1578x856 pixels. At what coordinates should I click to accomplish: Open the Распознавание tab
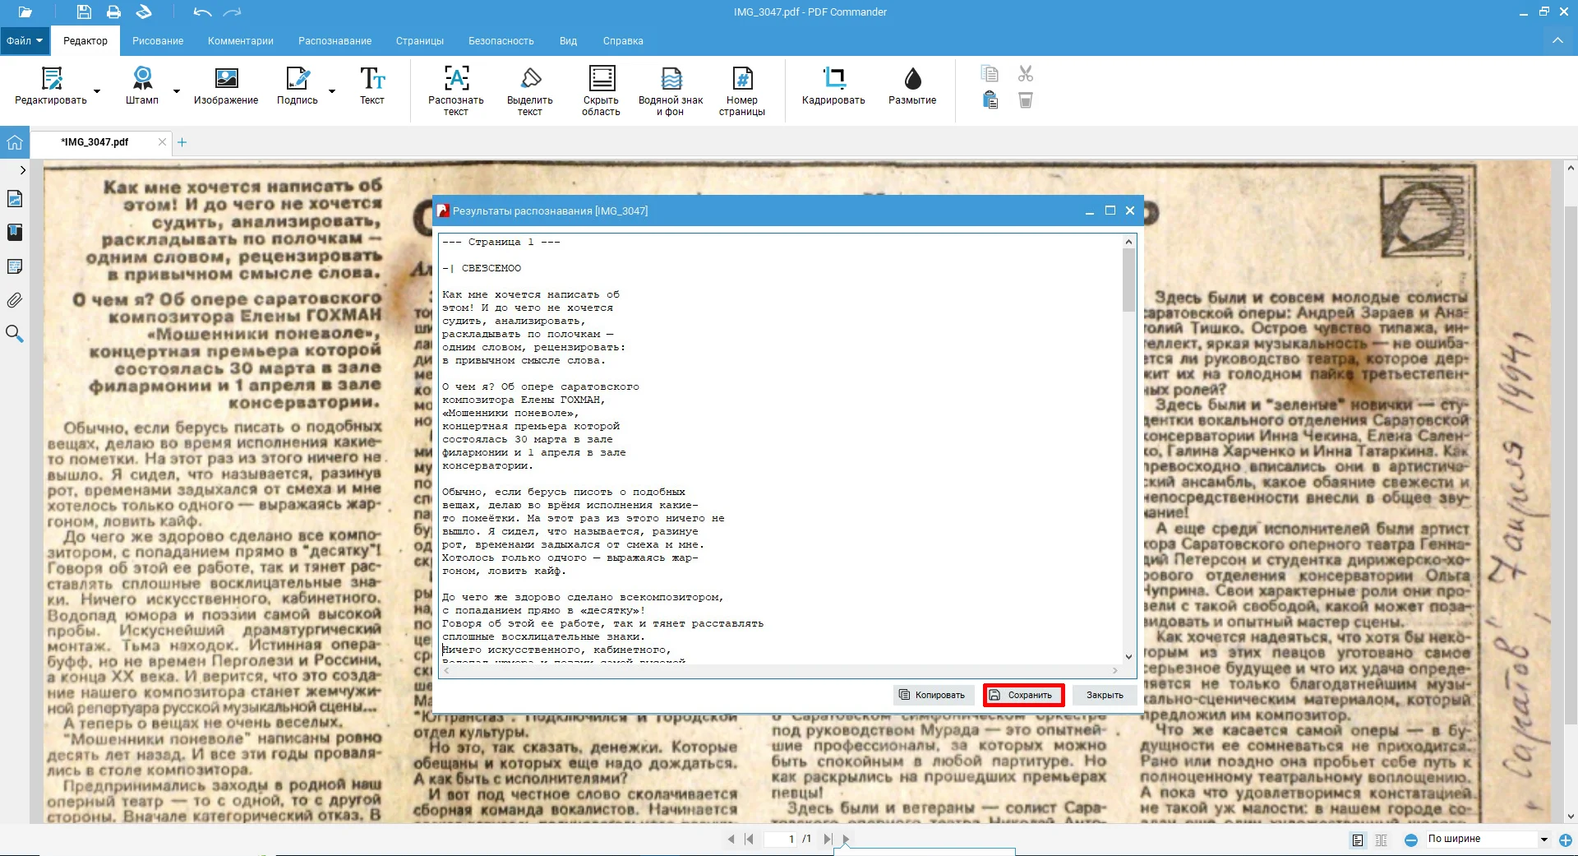[335, 40]
